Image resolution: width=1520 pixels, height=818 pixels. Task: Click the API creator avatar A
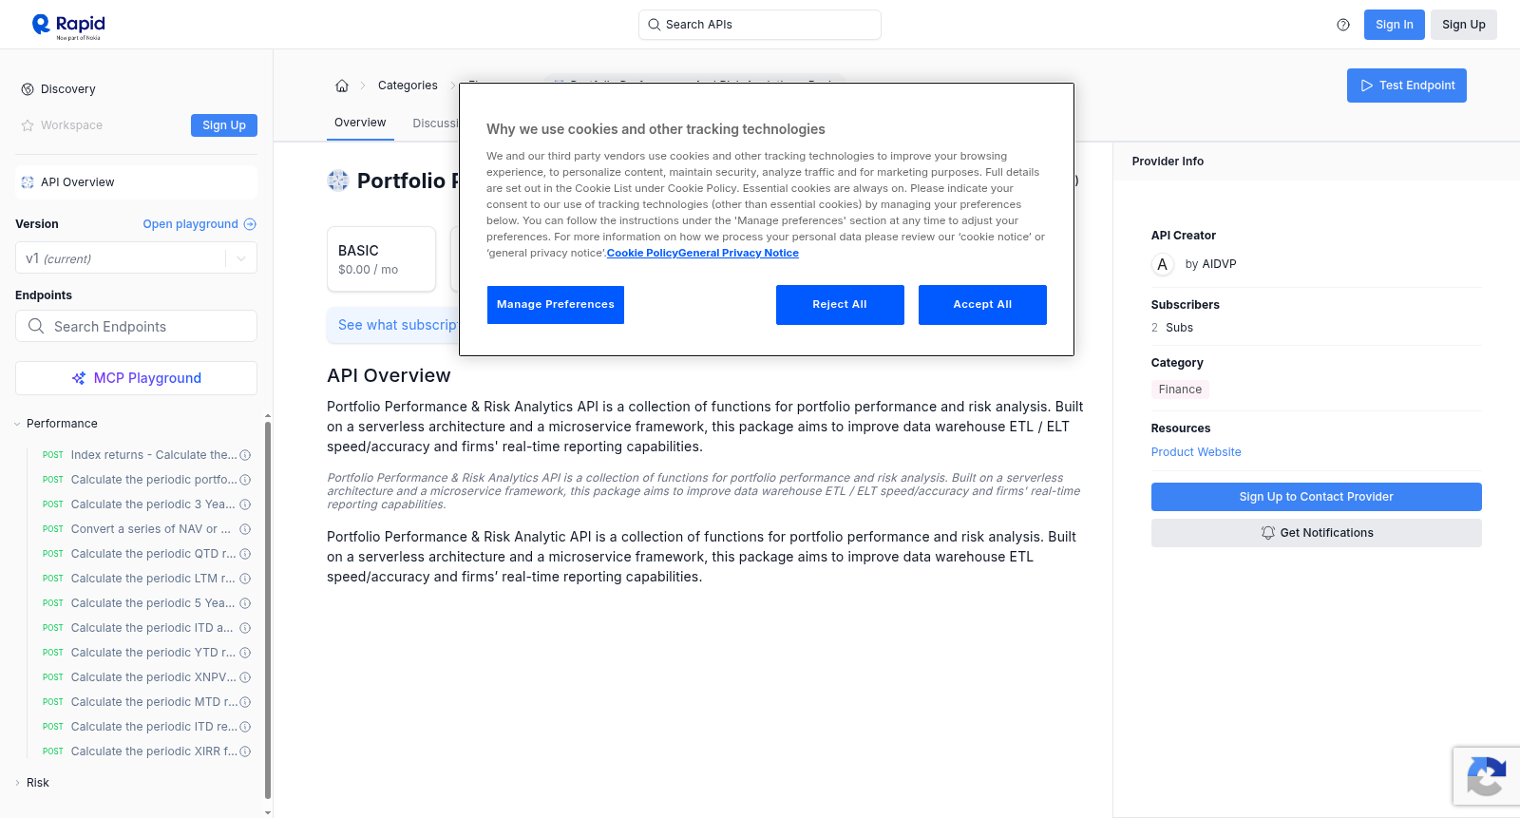point(1162,264)
